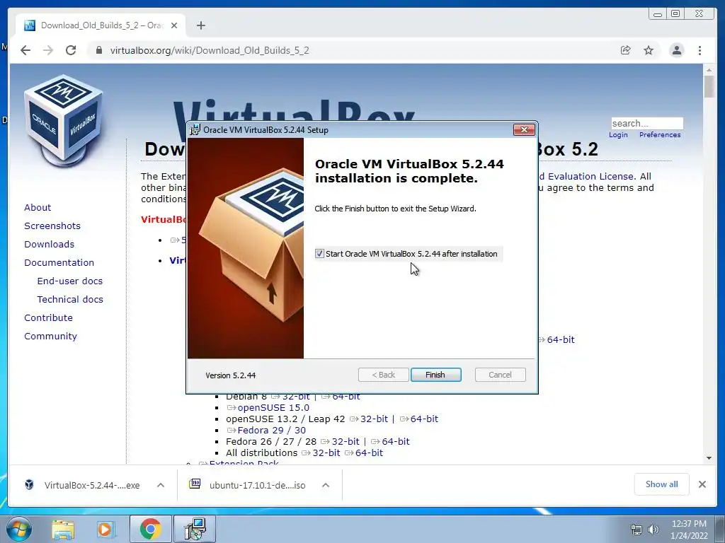Open a new Chrome tab
The width and height of the screenshot is (725, 543).
(x=200, y=25)
